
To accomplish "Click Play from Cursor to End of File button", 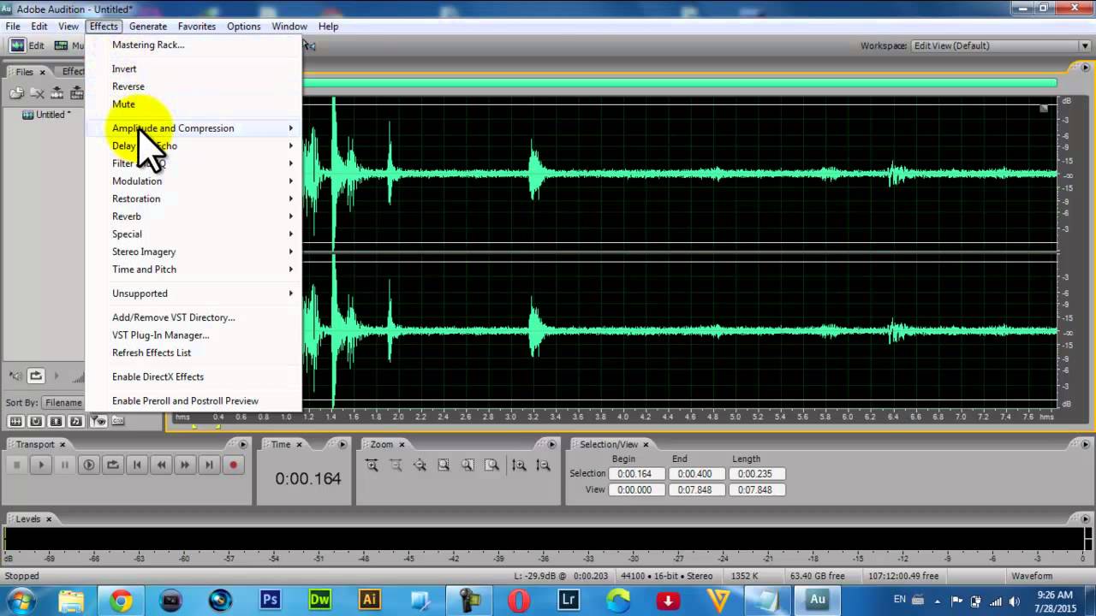I will 88,465.
